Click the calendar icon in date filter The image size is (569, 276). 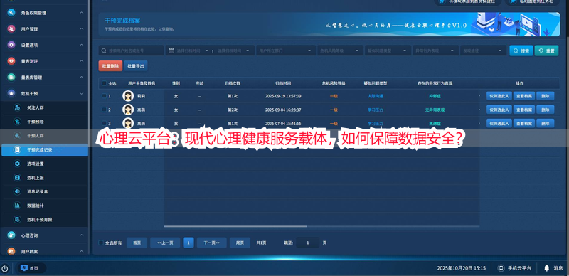pos(172,51)
